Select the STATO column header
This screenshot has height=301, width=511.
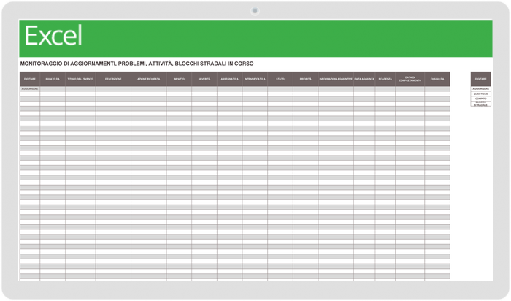(280, 79)
